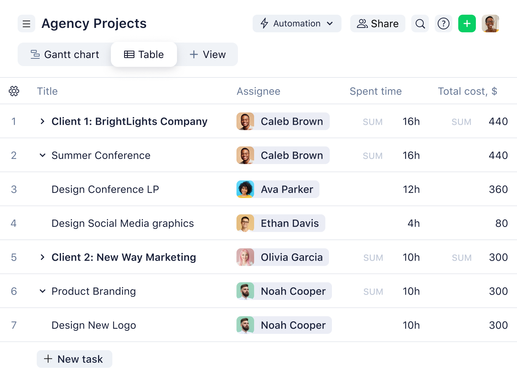Click the Share people icon
Image resolution: width=517 pixels, height=376 pixels.
click(x=362, y=23)
